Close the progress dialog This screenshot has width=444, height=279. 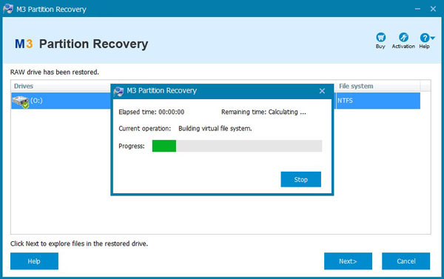point(322,91)
